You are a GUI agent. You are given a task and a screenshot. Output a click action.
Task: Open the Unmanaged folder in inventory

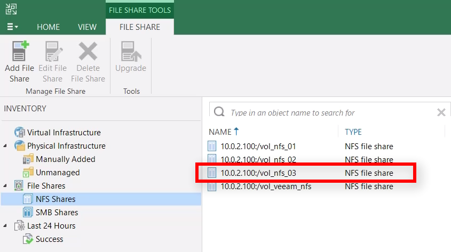pyautogui.click(x=57, y=173)
